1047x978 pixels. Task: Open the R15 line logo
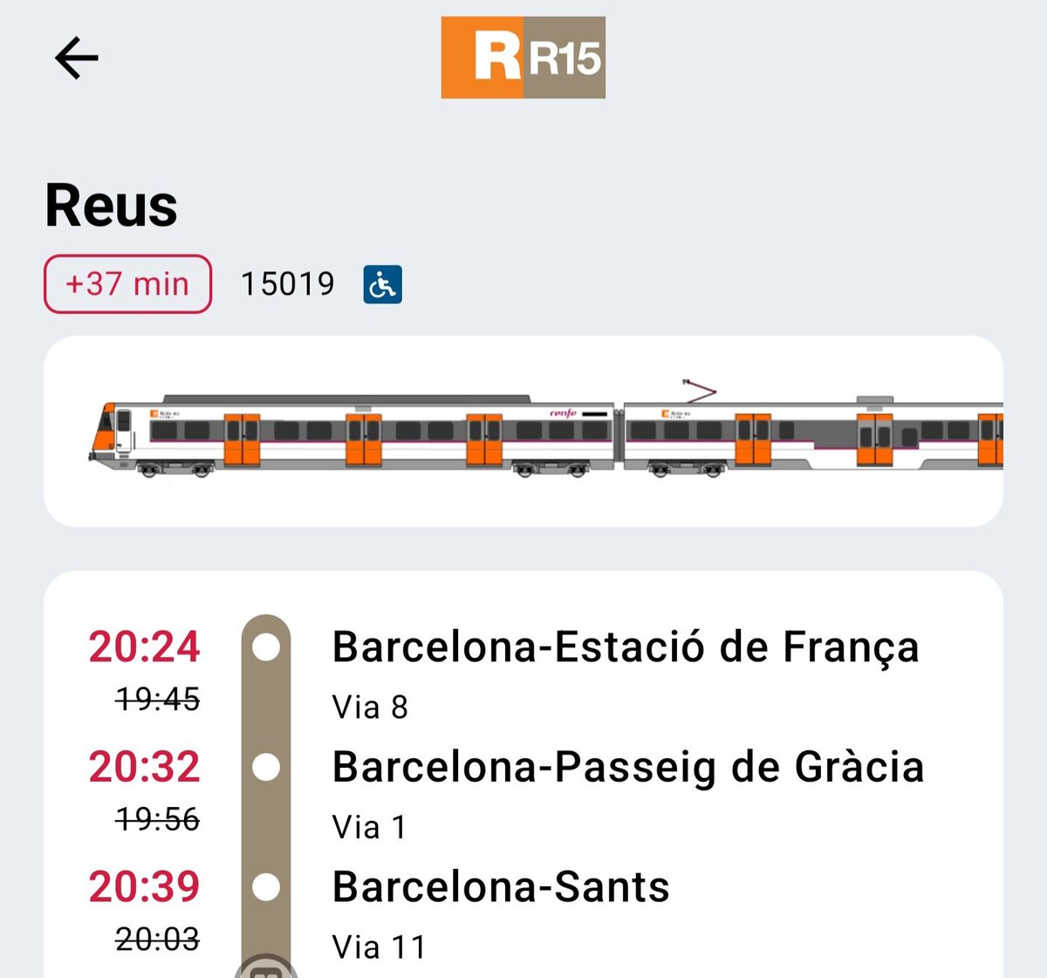click(523, 58)
